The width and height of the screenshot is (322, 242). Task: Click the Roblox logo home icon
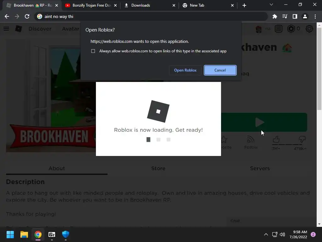[x=19, y=29]
